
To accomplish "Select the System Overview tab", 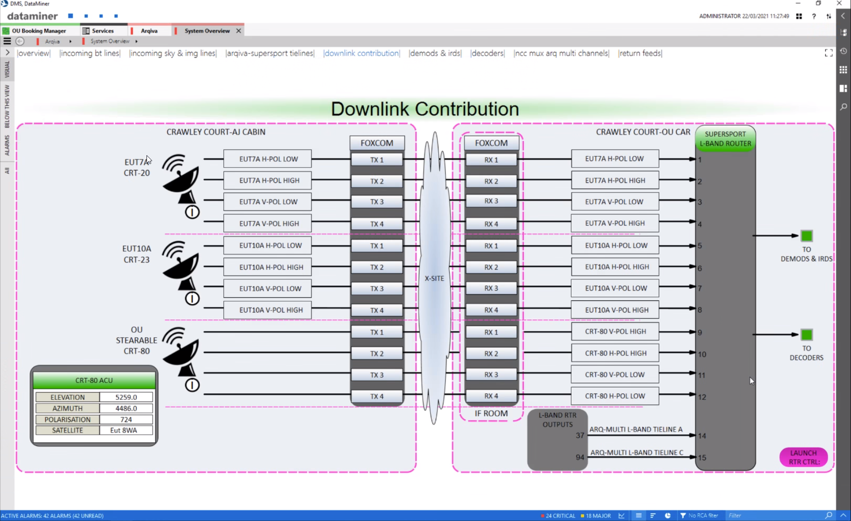I will [x=207, y=31].
